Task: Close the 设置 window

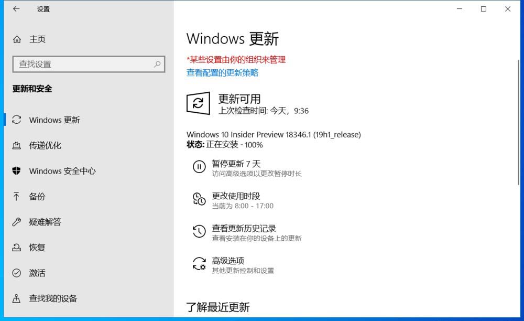Action: (508, 9)
